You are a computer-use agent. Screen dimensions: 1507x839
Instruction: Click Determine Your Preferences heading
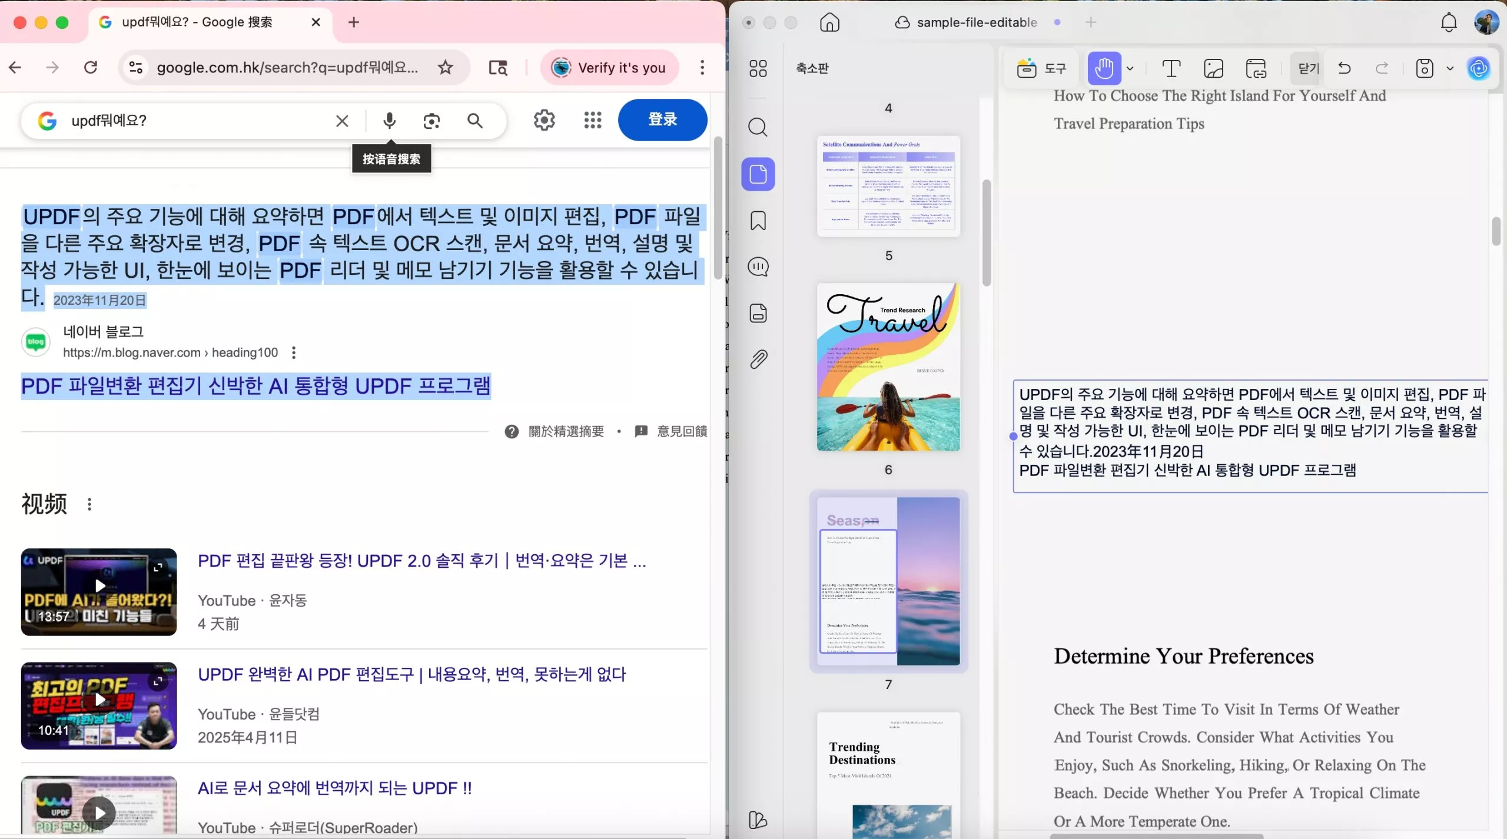tap(1183, 657)
